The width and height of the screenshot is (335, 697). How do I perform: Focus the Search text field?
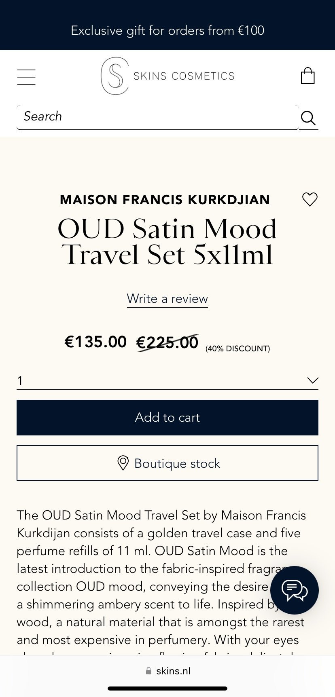click(158, 117)
